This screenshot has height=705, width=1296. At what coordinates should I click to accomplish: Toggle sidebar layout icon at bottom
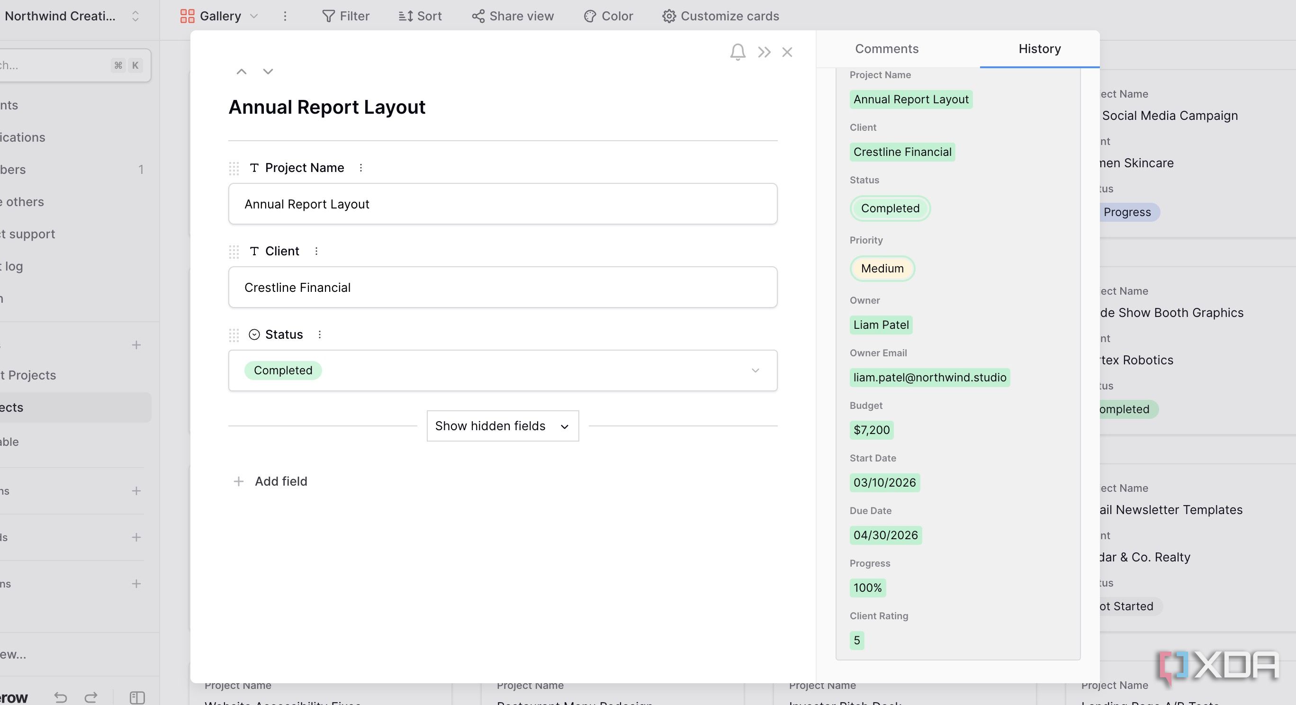pos(137,697)
